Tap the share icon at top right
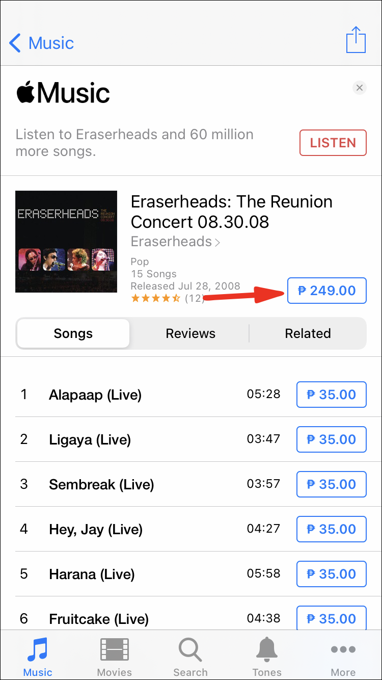The width and height of the screenshot is (382, 680). coord(356,40)
